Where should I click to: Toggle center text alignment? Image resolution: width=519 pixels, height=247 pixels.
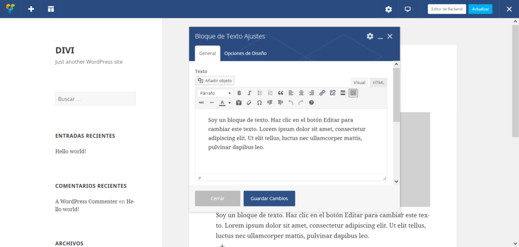[x=301, y=93]
